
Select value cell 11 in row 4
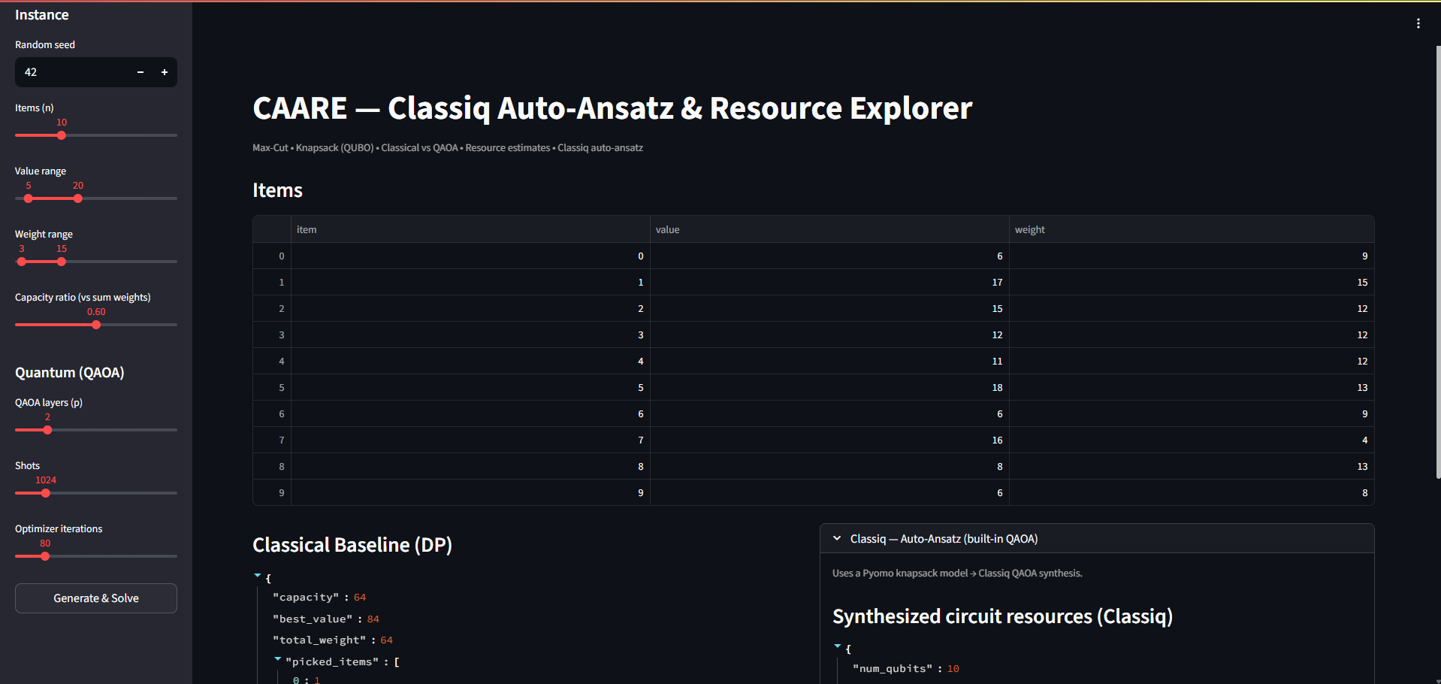829,362
